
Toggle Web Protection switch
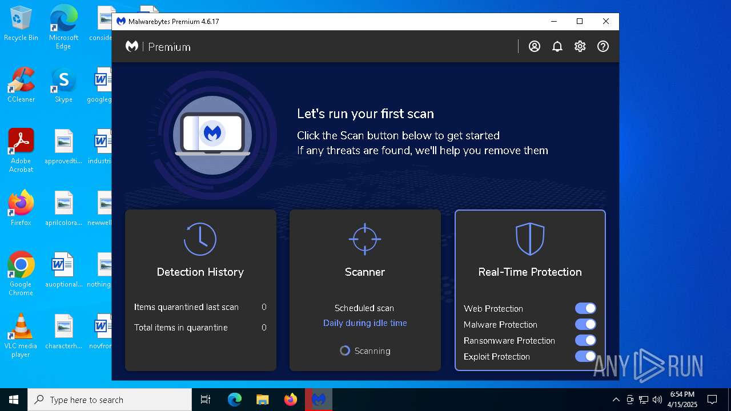click(585, 308)
